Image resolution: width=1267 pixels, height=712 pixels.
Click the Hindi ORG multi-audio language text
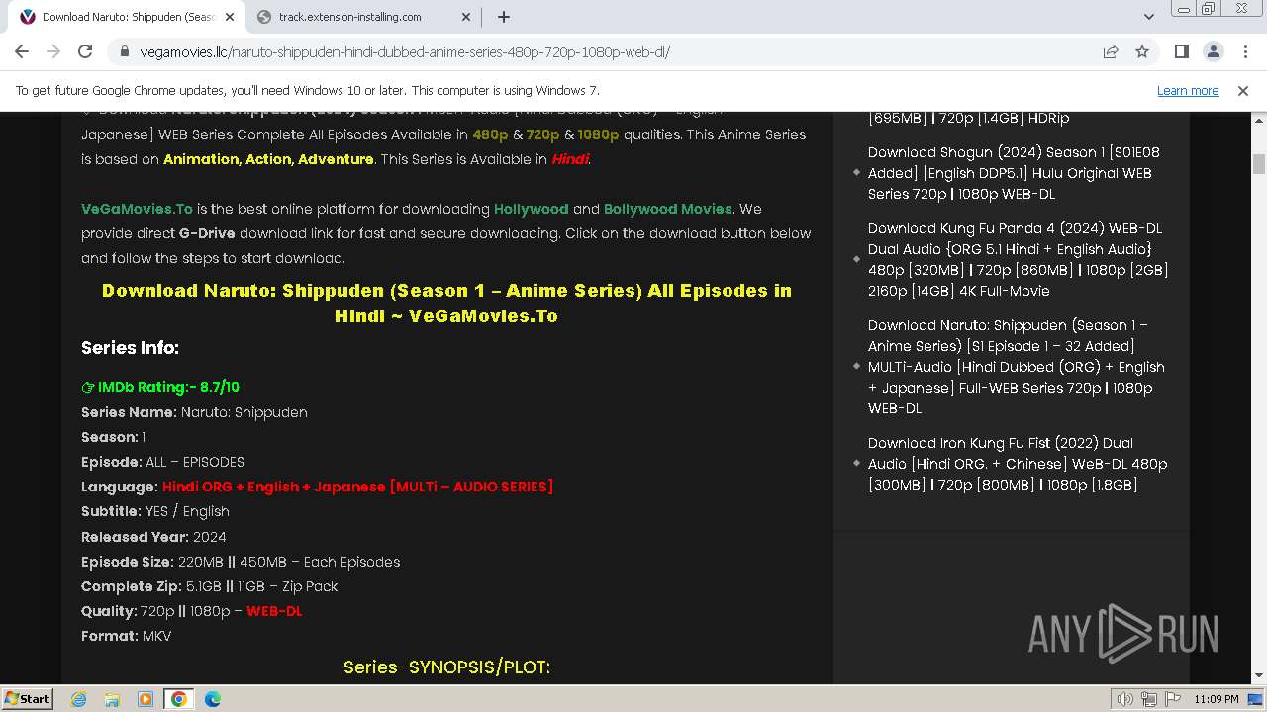[x=357, y=487]
